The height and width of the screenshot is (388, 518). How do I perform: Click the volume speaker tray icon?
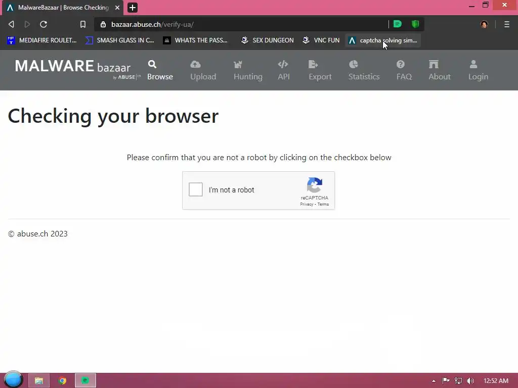pyautogui.click(x=470, y=381)
